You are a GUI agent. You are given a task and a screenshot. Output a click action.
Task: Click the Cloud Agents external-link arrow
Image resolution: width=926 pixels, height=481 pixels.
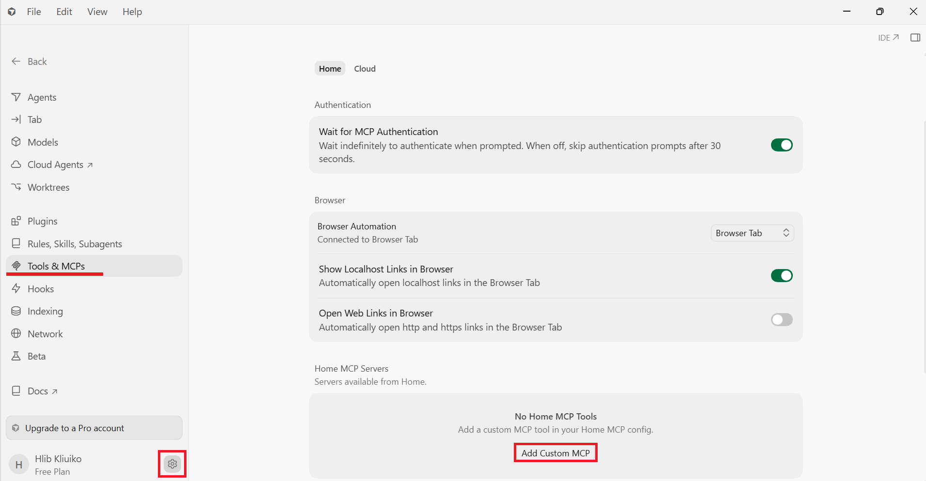(x=90, y=165)
